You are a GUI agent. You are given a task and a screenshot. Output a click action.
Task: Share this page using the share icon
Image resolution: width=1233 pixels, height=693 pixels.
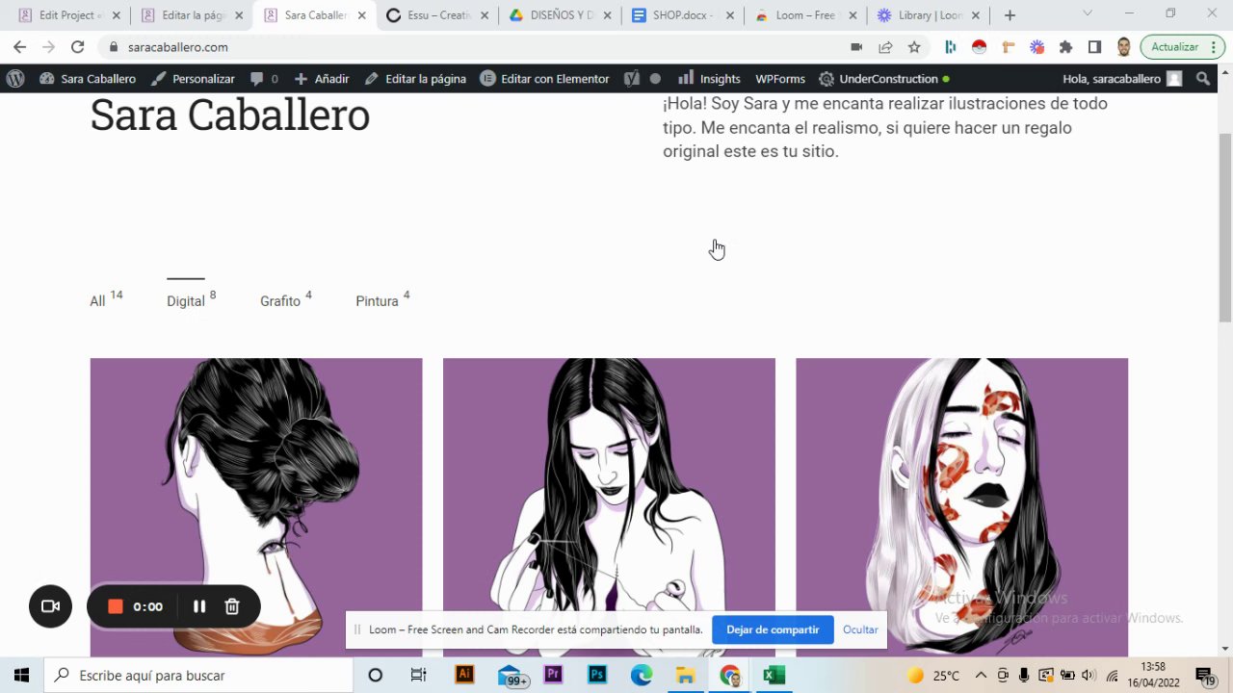pos(885,47)
